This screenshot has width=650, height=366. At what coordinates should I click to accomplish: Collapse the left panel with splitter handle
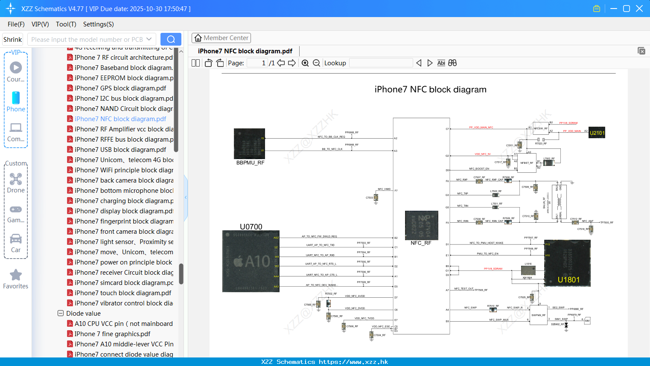[x=186, y=198]
